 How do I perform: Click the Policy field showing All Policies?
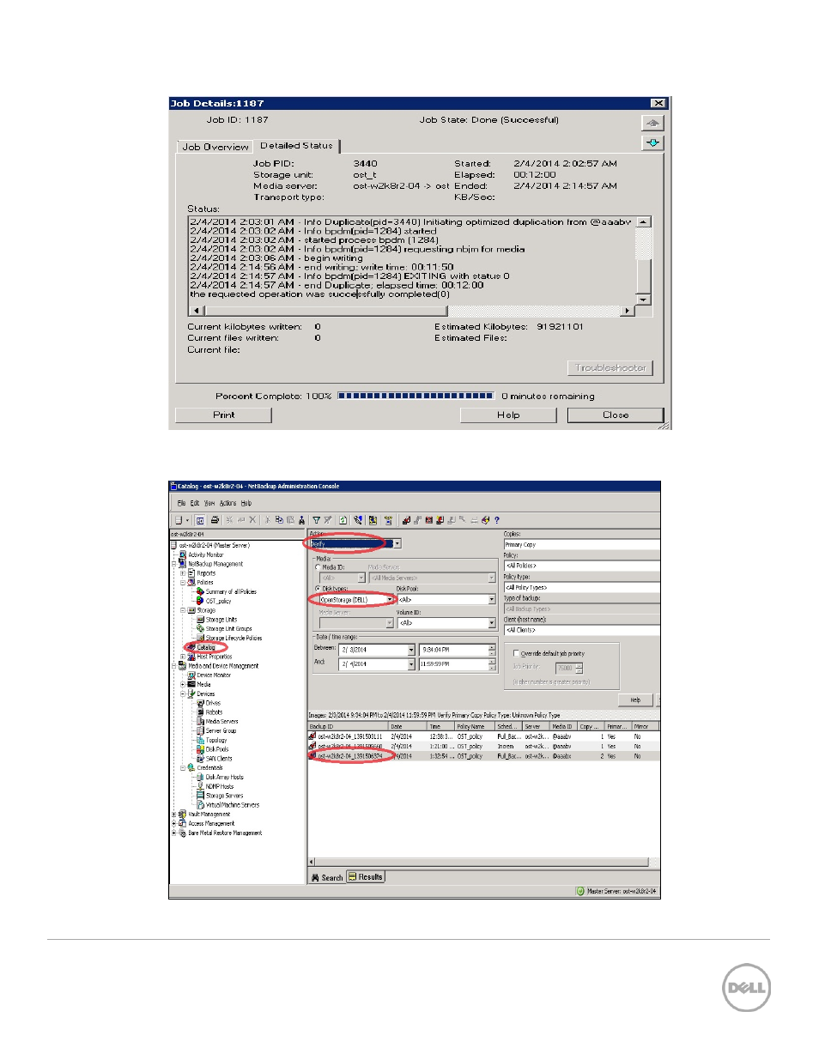point(581,566)
